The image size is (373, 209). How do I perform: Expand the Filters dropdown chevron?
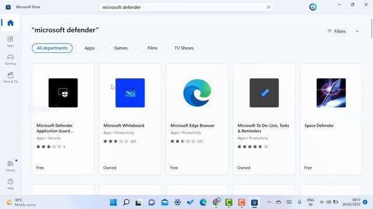(x=357, y=31)
